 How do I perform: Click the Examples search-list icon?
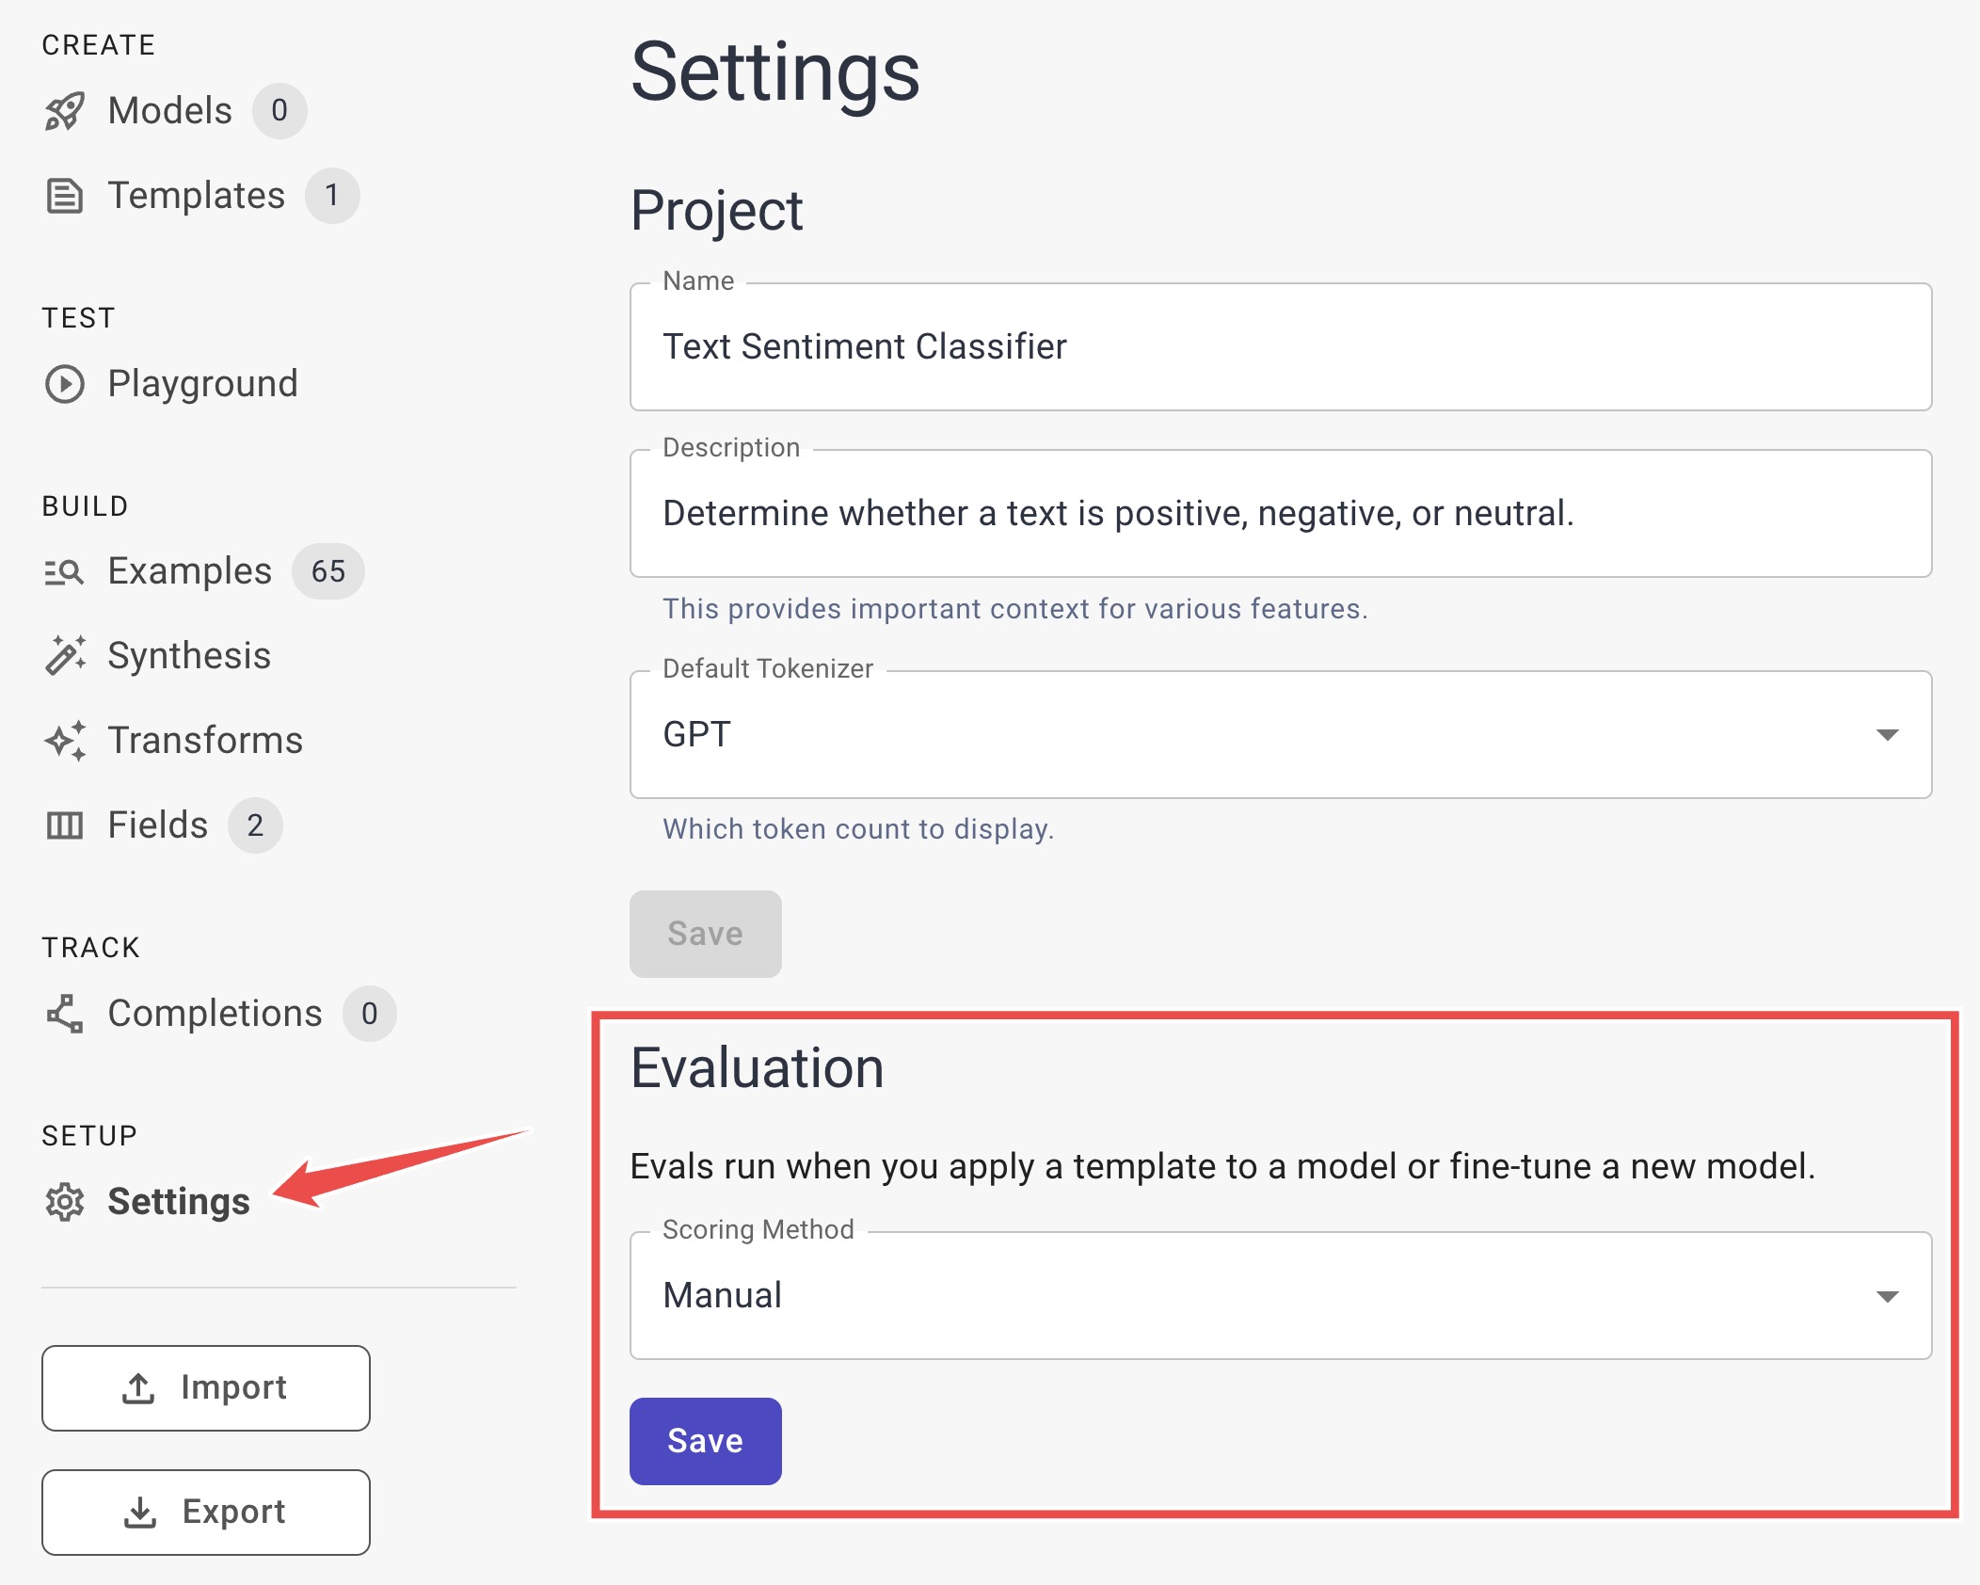click(64, 571)
